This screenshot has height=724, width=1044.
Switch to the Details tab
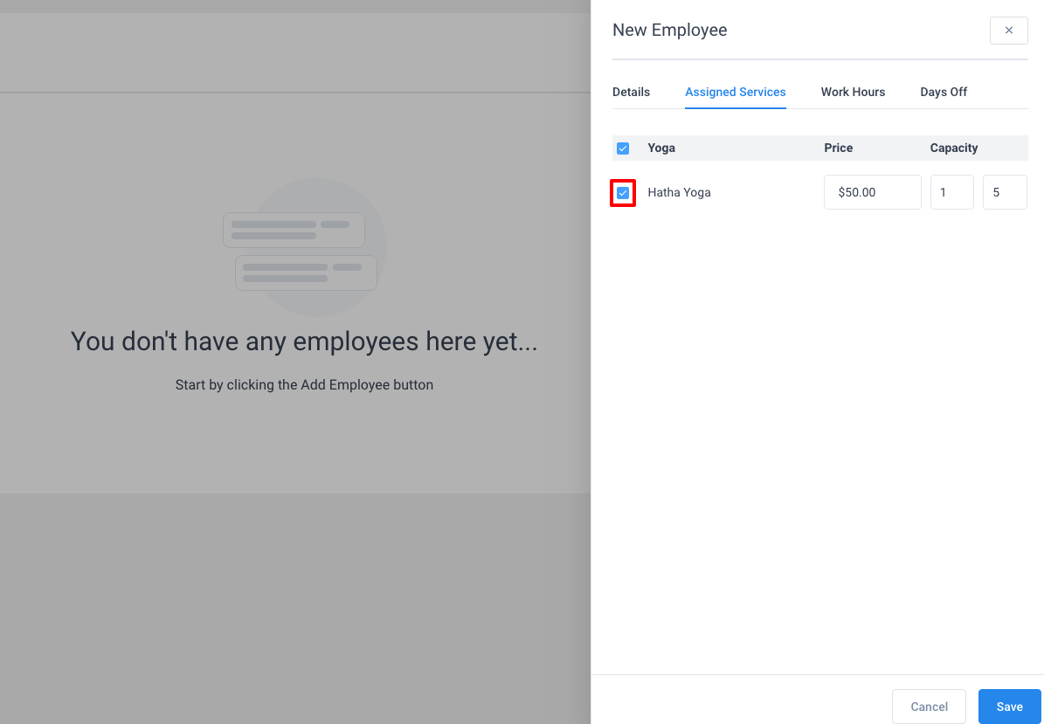point(631,92)
